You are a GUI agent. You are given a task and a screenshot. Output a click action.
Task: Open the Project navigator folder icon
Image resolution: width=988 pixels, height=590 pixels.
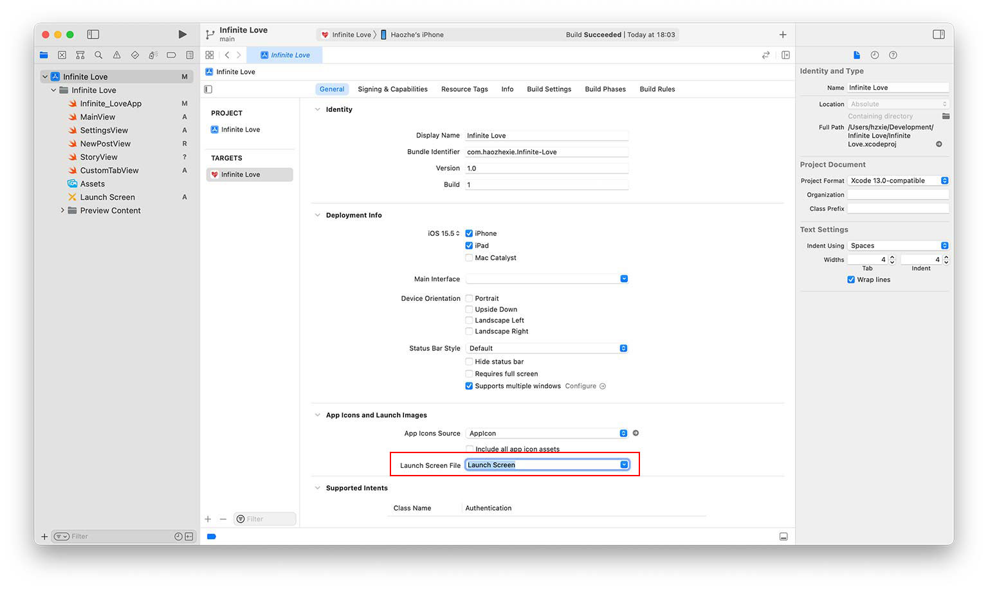(x=44, y=55)
